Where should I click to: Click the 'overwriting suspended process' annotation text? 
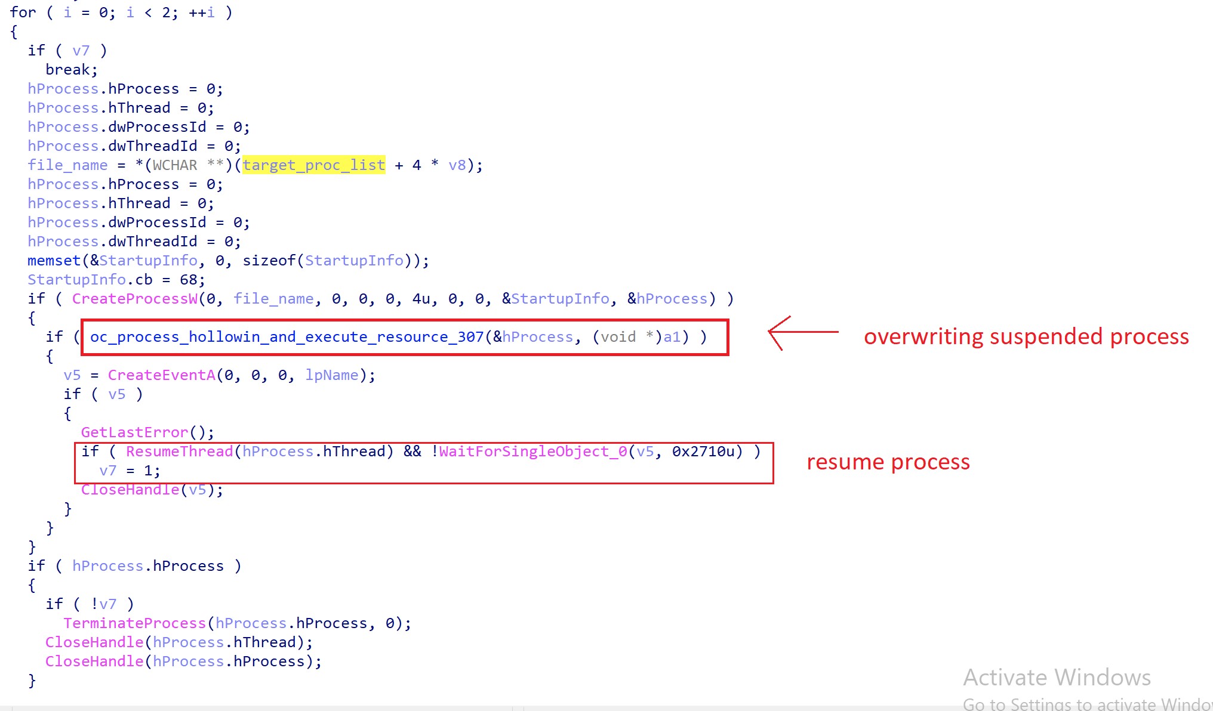pos(1026,337)
